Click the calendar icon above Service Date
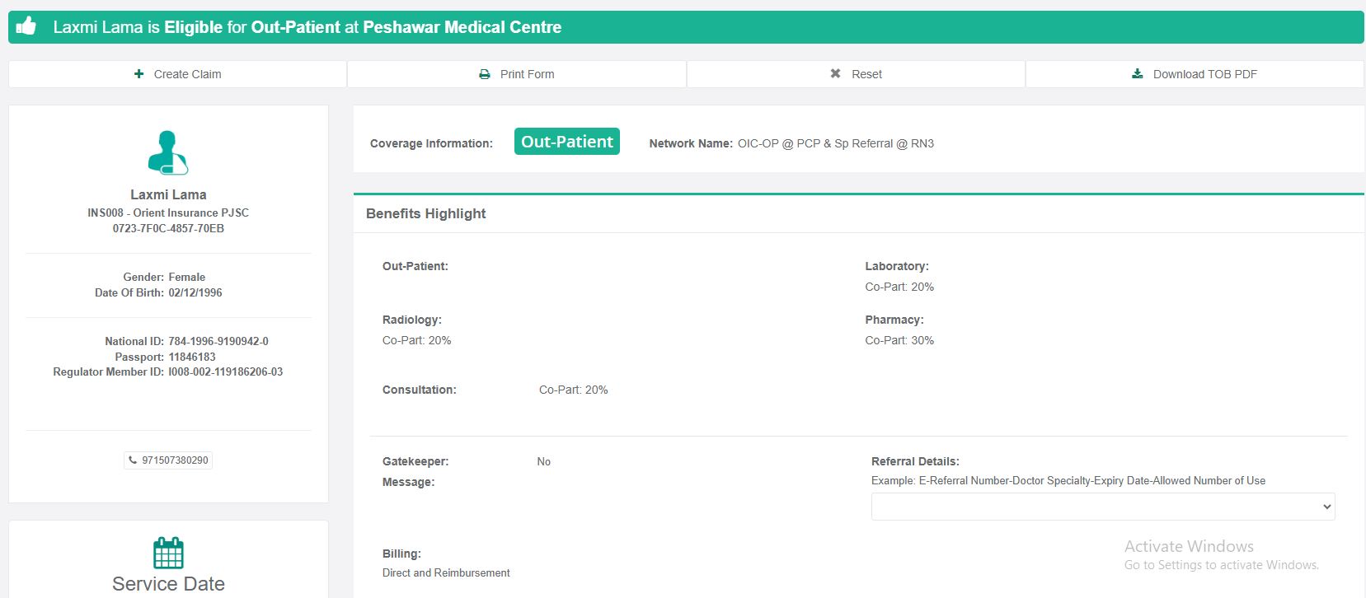 [x=168, y=553]
